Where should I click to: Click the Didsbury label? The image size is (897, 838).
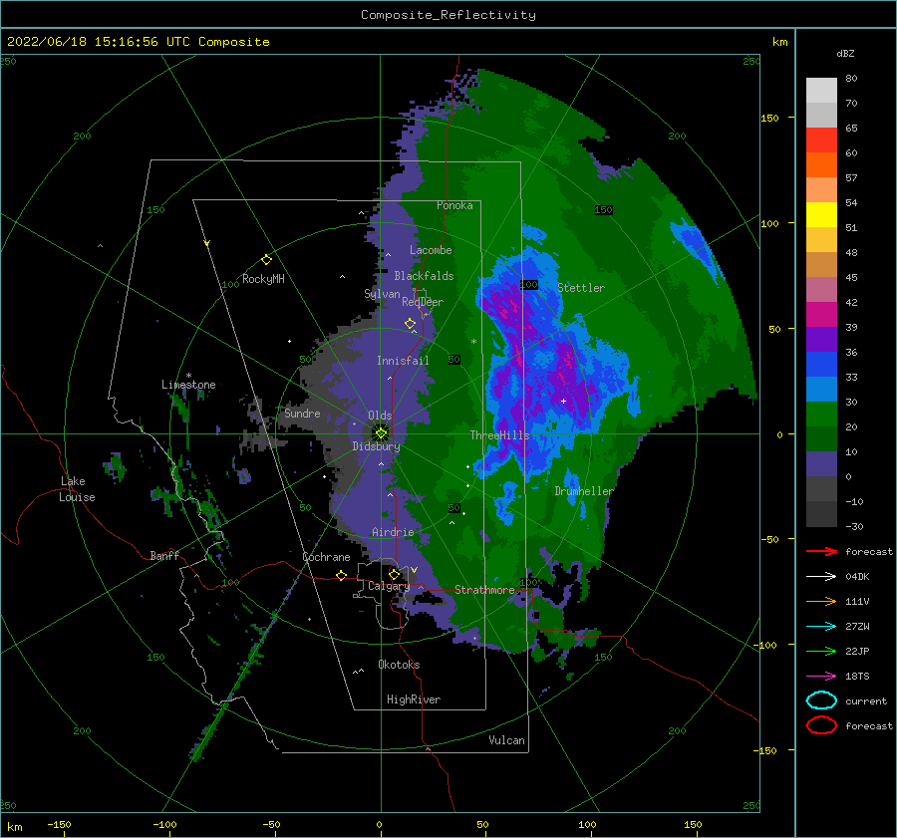coord(376,446)
